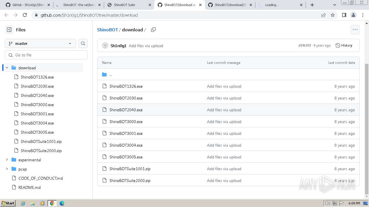Open the Chrome profile avatar
369x207 pixels.
353,15
